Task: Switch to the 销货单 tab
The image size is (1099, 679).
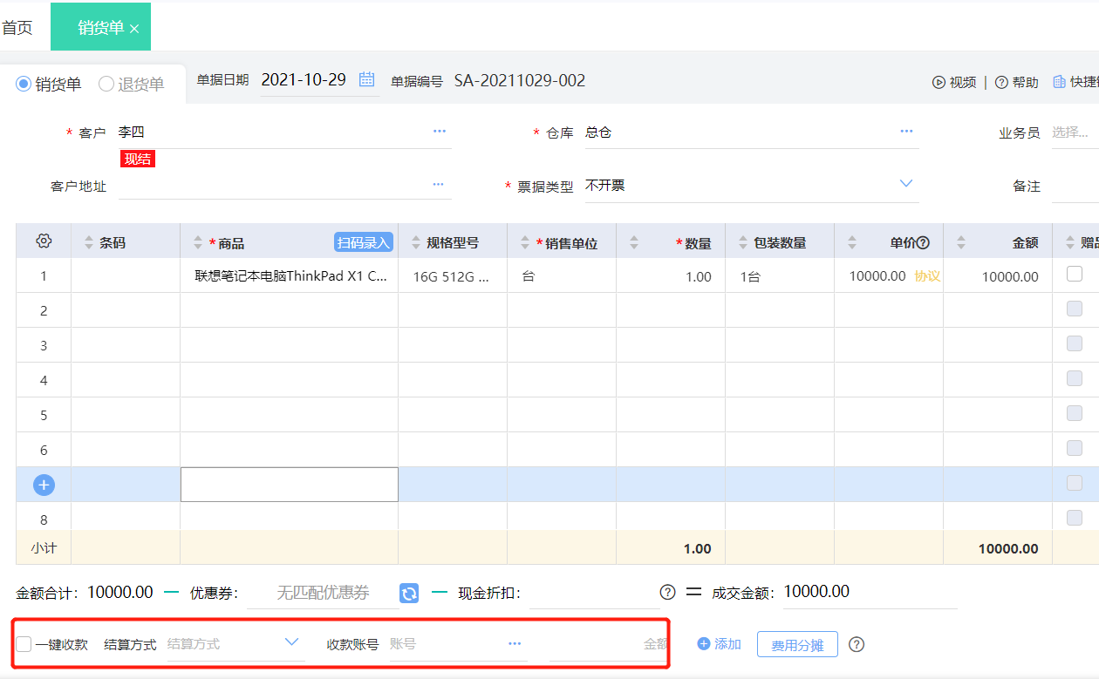Action: 100,28
